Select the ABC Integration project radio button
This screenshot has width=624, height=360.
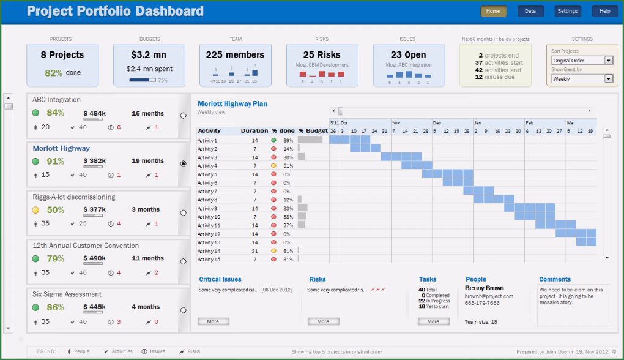[x=183, y=115]
